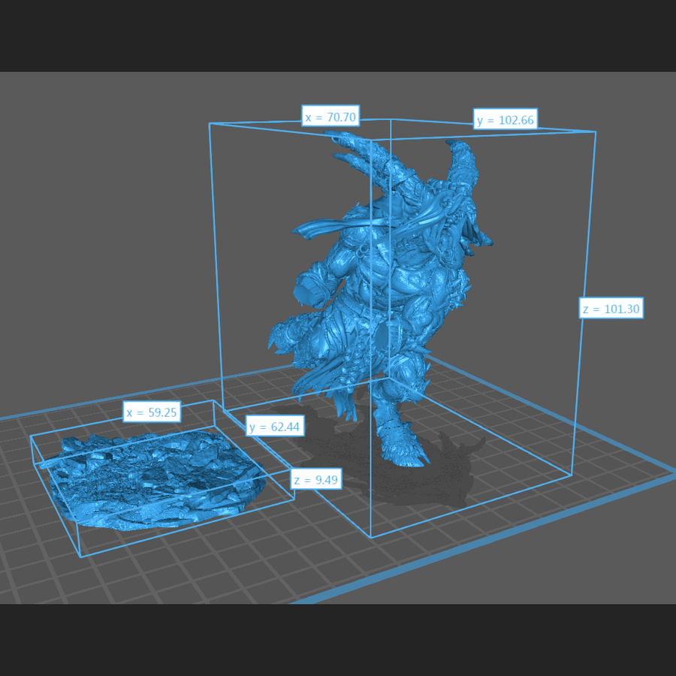This screenshot has height=676, width=676.
Task: Select the large creature figure model
Action: coord(376,285)
